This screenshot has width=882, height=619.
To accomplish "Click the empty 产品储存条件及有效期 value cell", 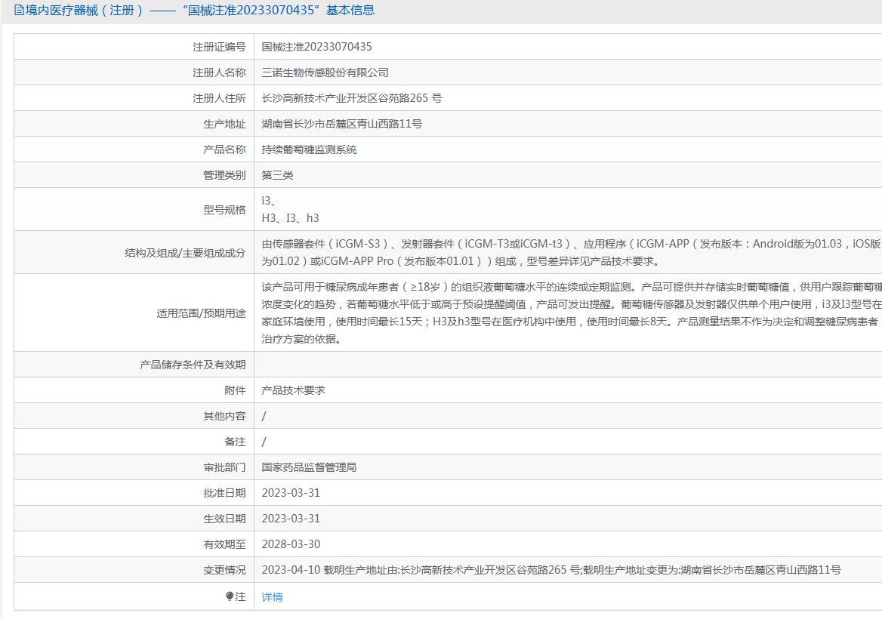I will [566, 365].
